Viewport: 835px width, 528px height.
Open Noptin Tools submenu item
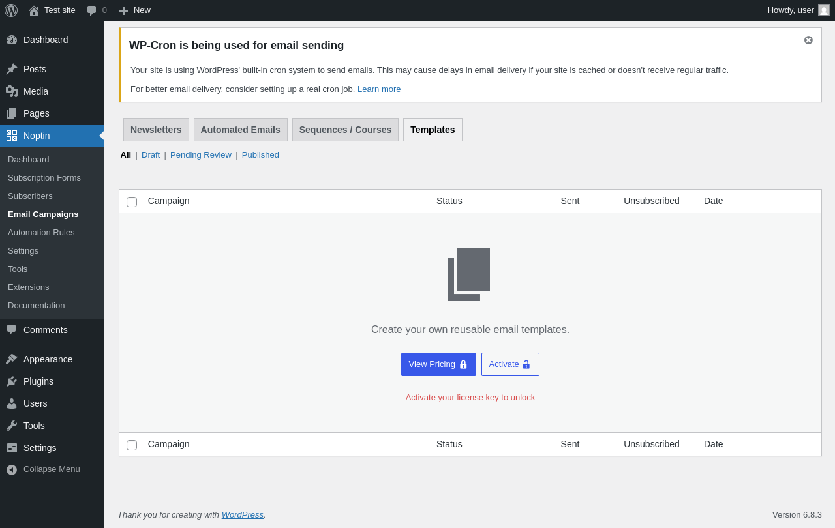tap(18, 269)
